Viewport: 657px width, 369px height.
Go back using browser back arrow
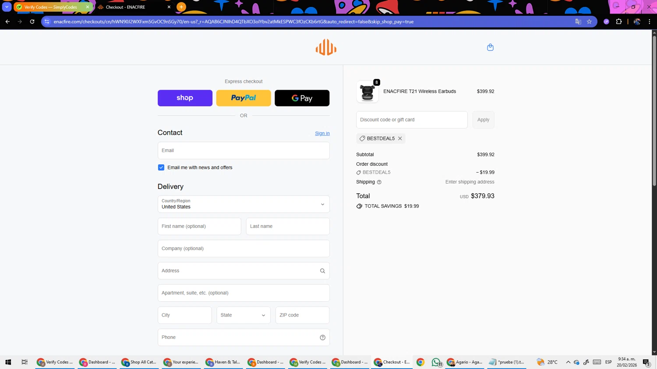pyautogui.click(x=7, y=21)
